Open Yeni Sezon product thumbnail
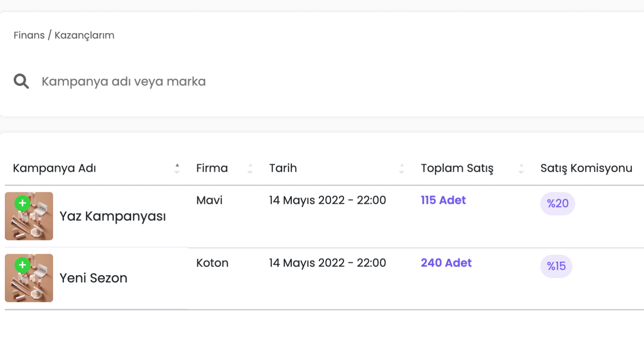644x362 pixels. click(x=29, y=278)
